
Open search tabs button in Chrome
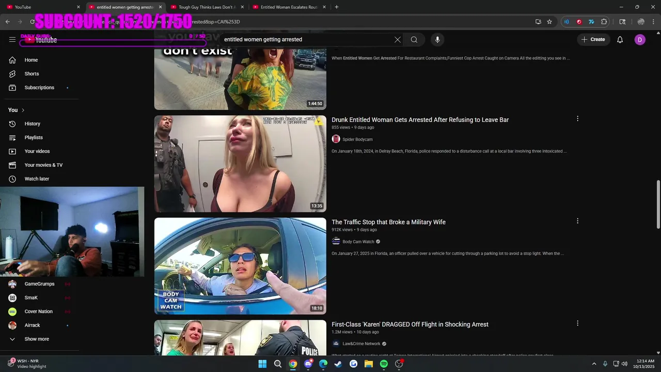click(x=622, y=22)
